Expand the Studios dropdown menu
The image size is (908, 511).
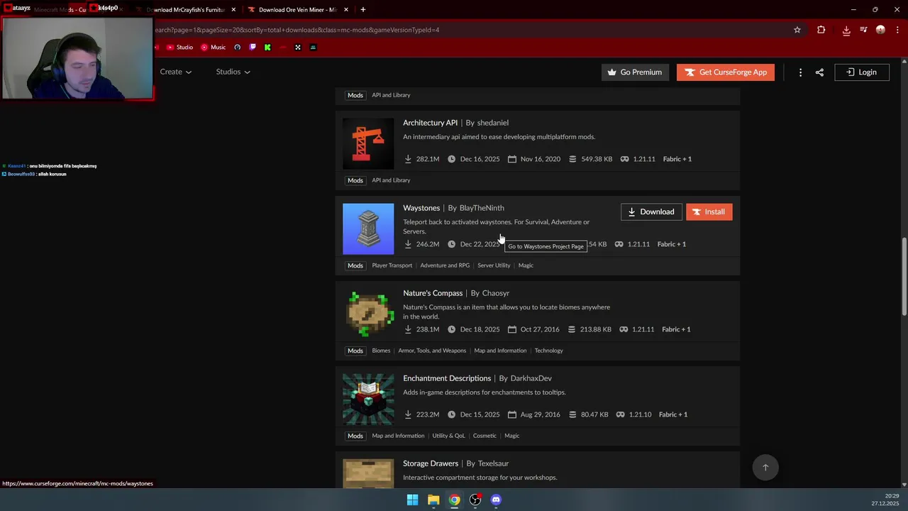pos(233,72)
